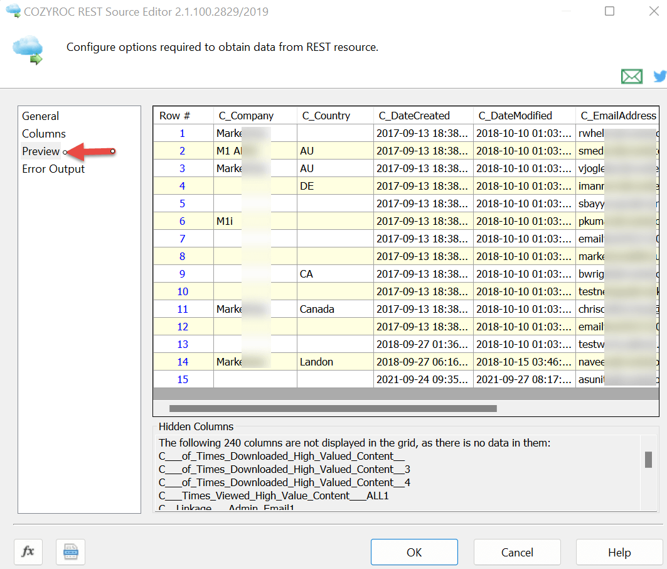Screen dimensions: 667x569
Task: Click date modified 2021-09-27 08:17 cell
Action: (x=524, y=379)
